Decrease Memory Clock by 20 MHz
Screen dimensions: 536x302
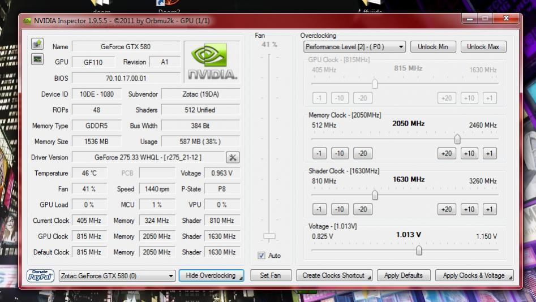point(363,153)
